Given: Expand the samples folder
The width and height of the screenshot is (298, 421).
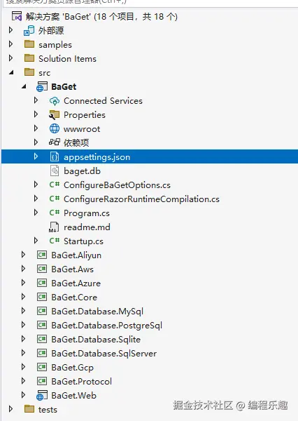Looking at the screenshot, I should coord(11,44).
